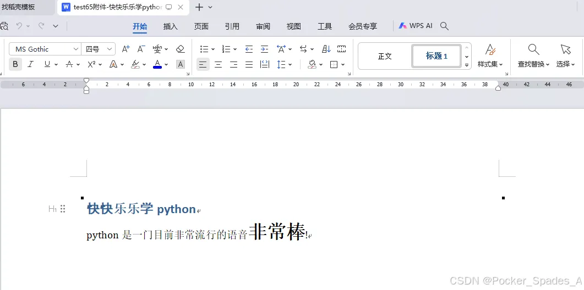Click the text effects A icon
Screen dimensions: 584x290
113,64
